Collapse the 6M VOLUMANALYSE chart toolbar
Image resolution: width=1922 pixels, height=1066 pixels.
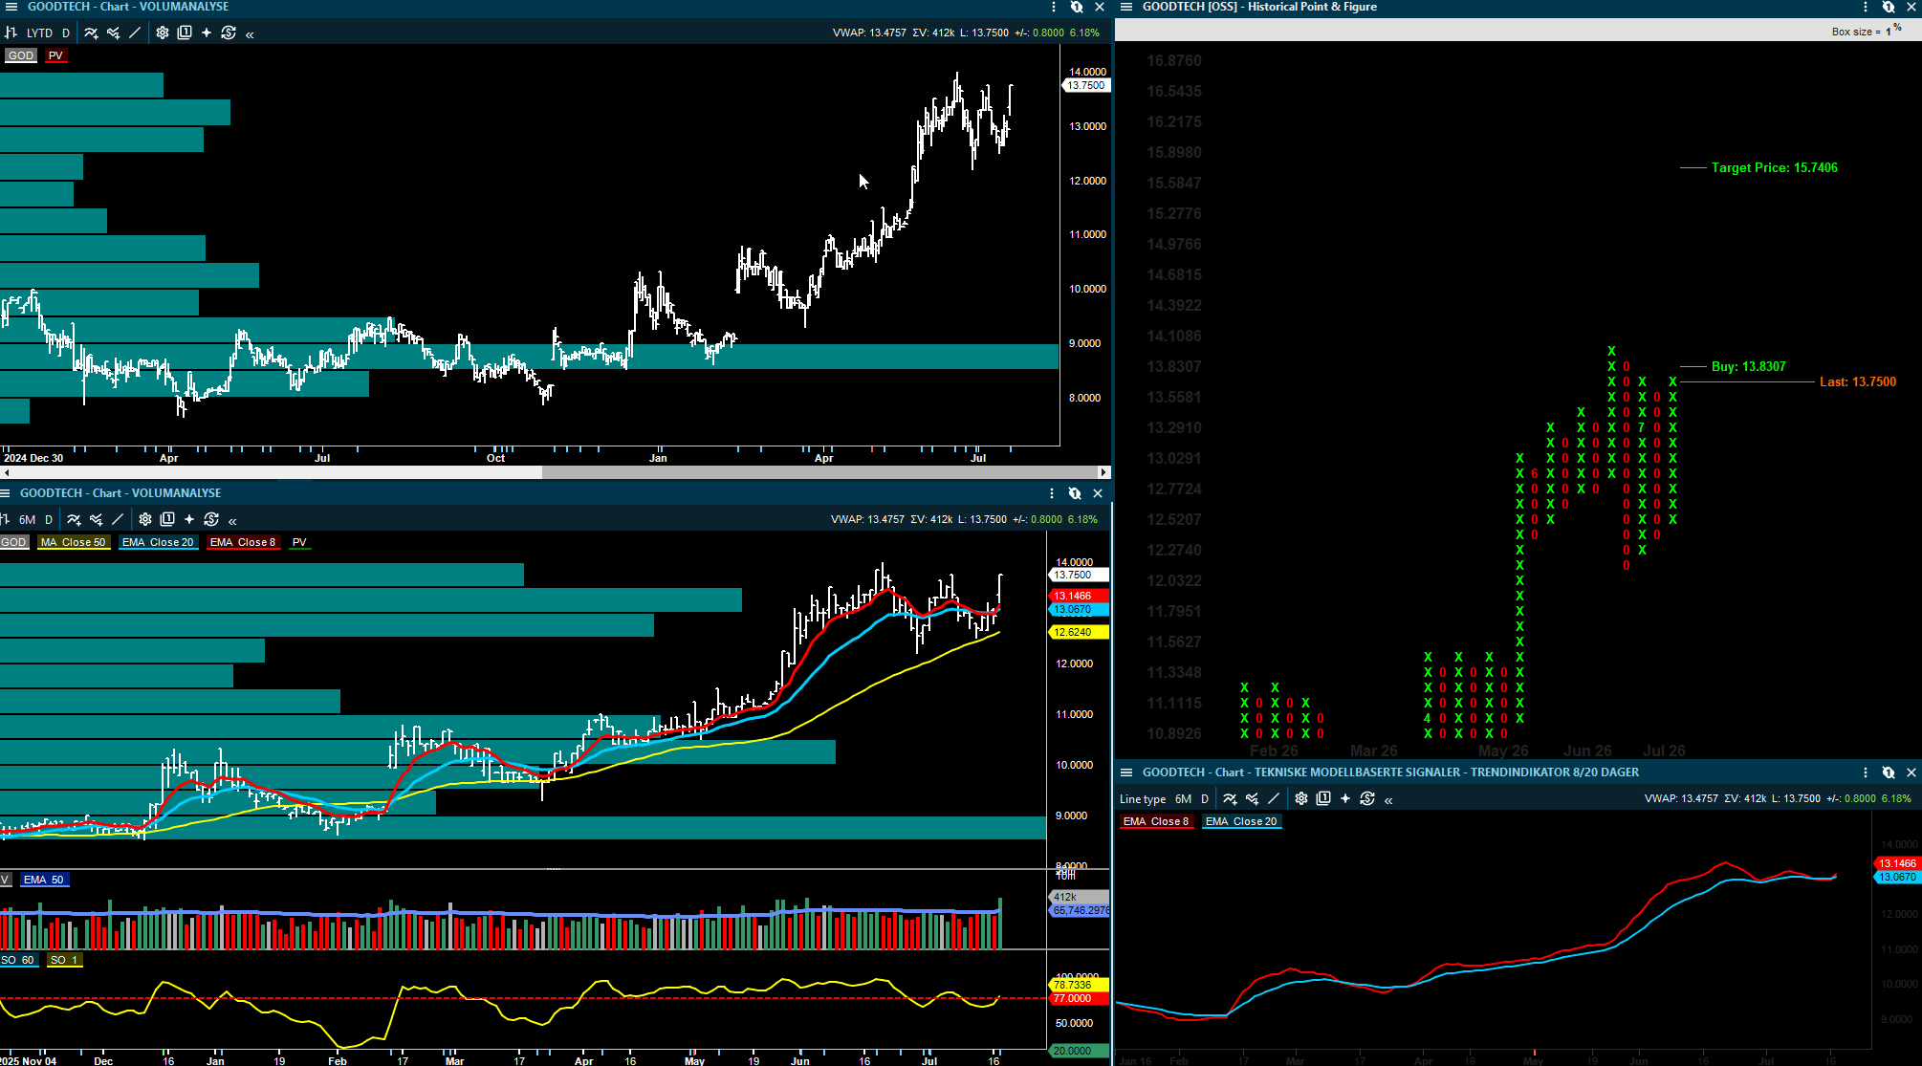[232, 521]
